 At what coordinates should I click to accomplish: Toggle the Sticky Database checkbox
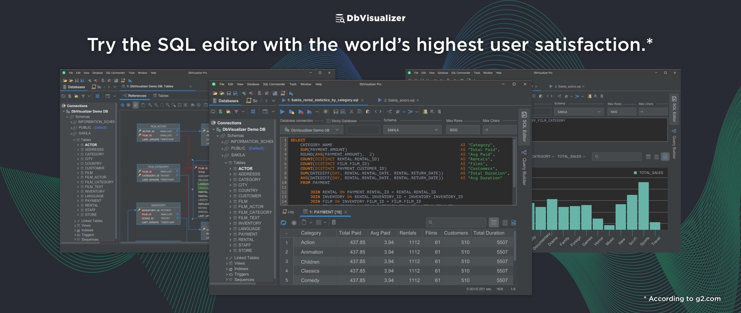point(328,121)
